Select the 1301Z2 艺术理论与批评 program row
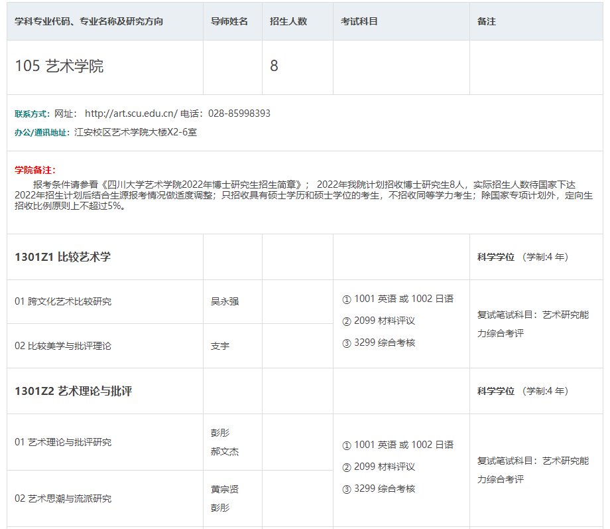The width and height of the screenshot is (610, 529). tap(73, 391)
